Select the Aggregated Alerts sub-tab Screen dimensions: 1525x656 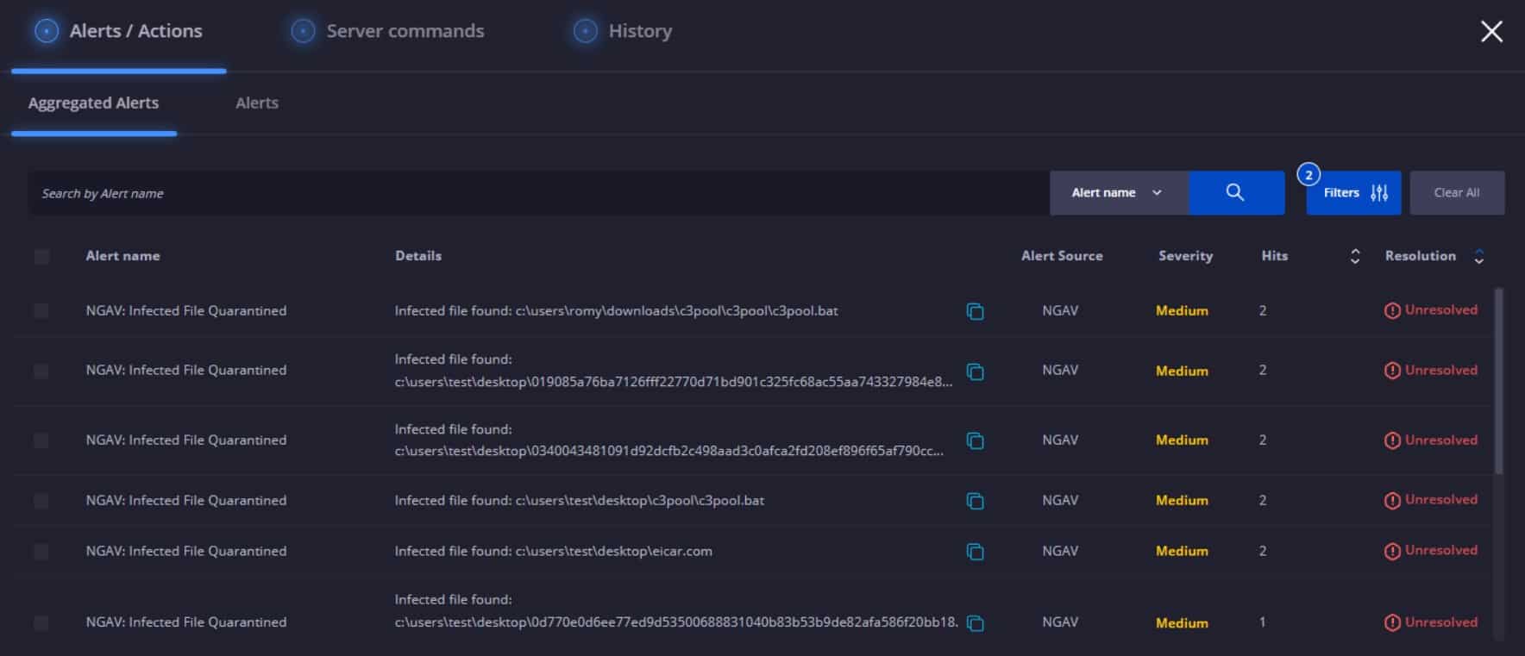click(x=93, y=103)
